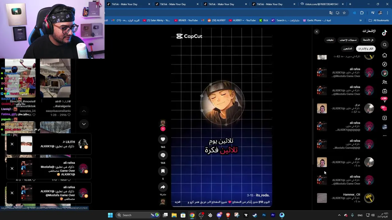The height and width of the screenshot is (220, 392).
Task: Open Chrome media controls icon
Action: [373, 13]
